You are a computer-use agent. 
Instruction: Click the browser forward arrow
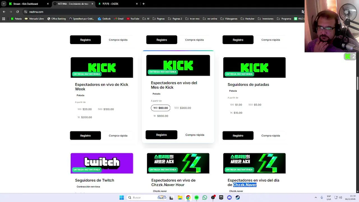pos(11,12)
